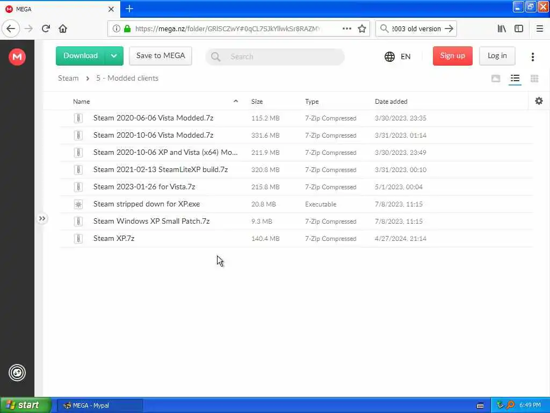Viewport: 550px width, 413px height.
Task: Click the Executable type cell
Action: click(321, 204)
